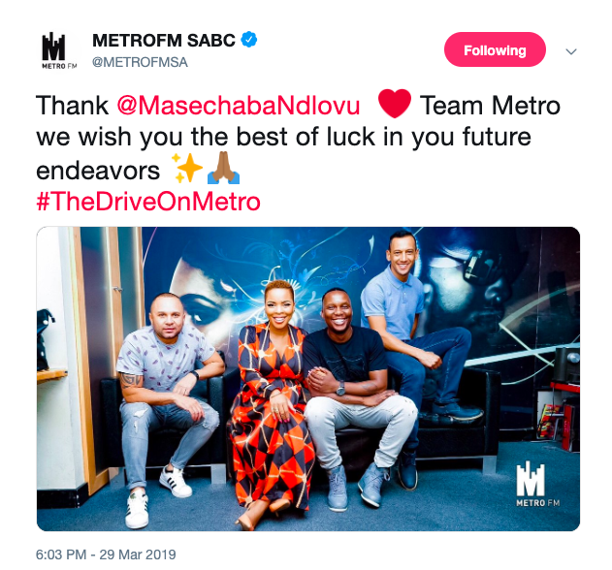Click the red heart emoji in tweet
This screenshot has width=612, height=570.
point(394,104)
